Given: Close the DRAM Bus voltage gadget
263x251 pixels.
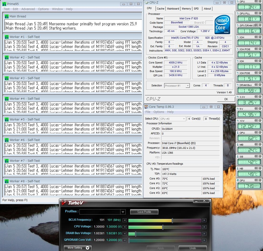Looking at the screenshot, I should tap(260, 85).
